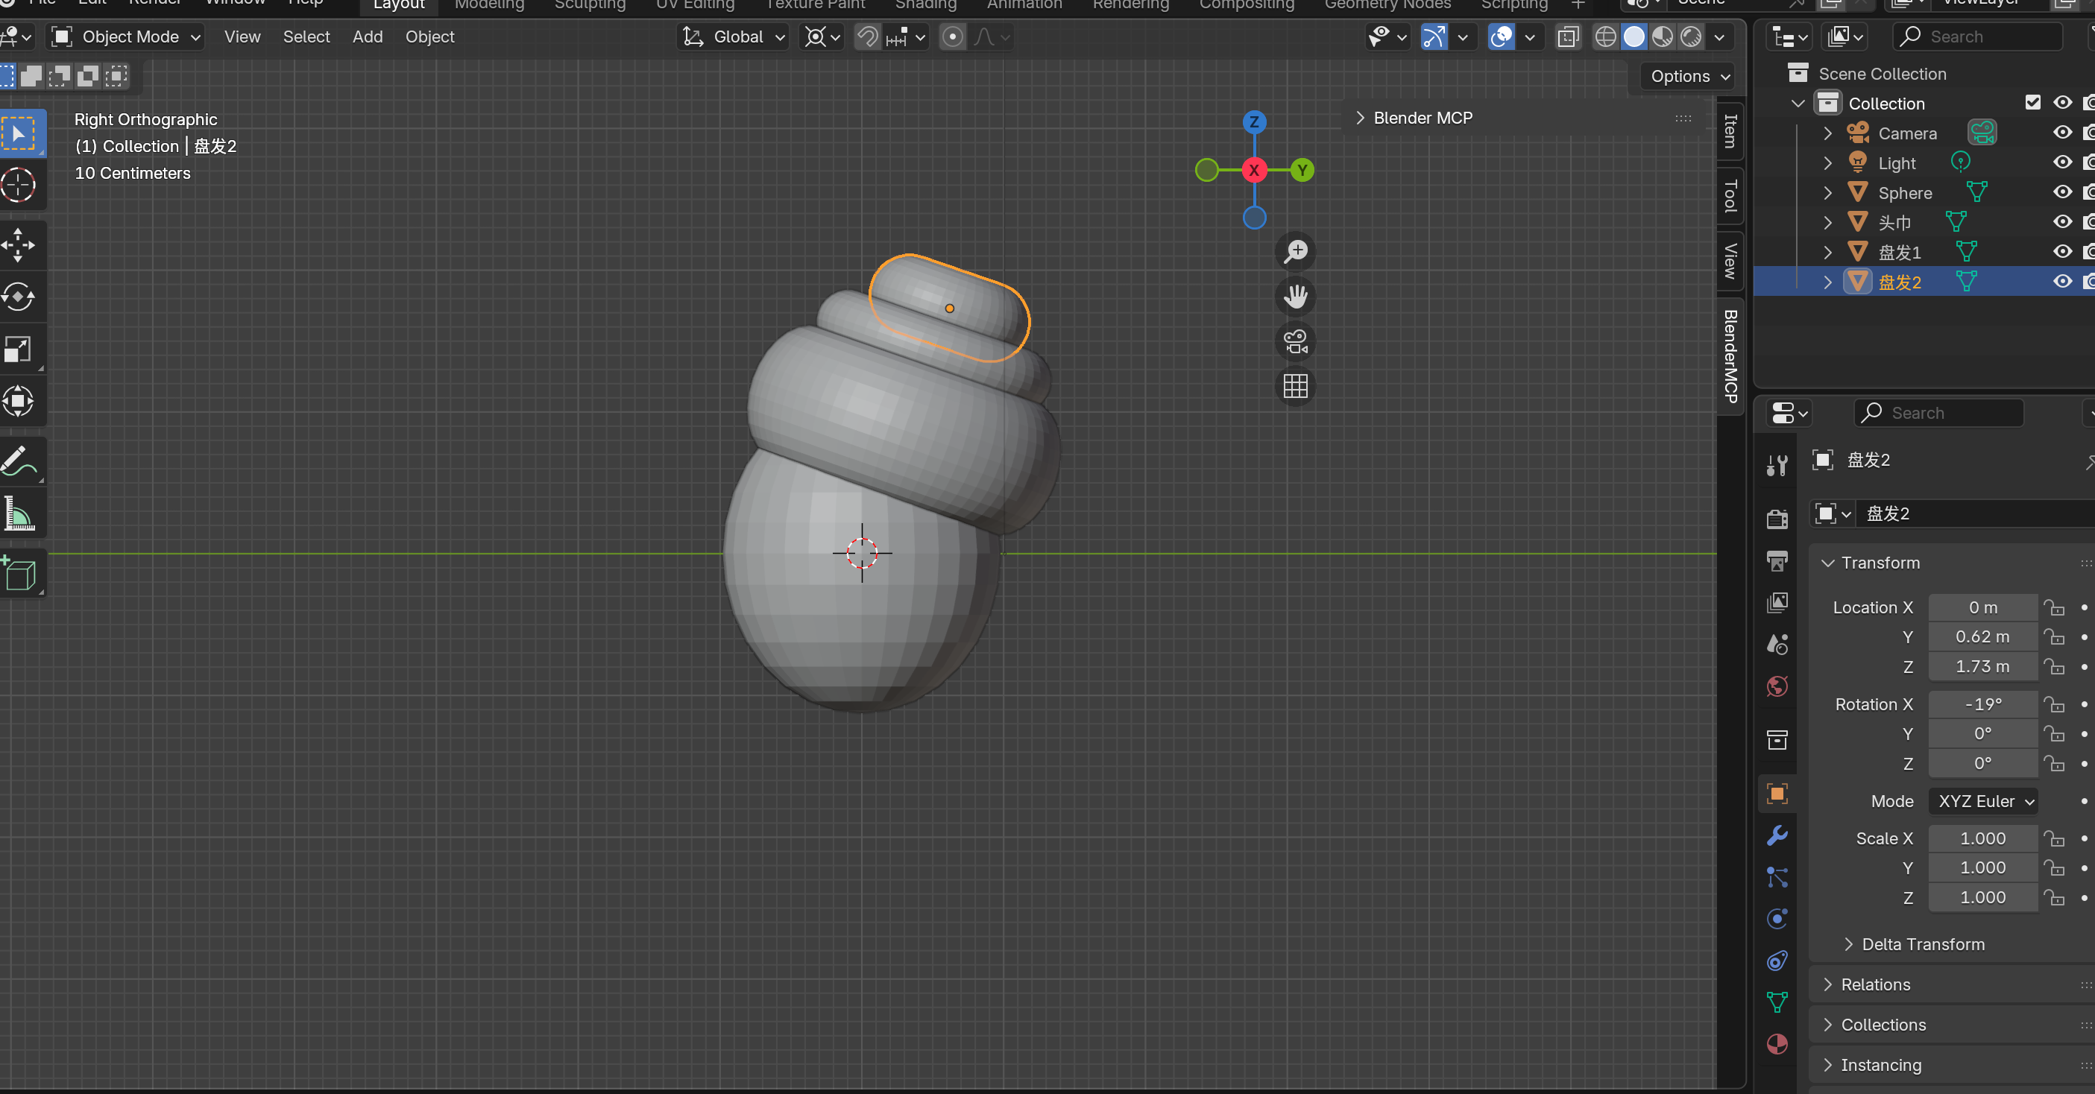Select the Rotate tool
Viewport: 2095px width, 1094px height.
(19, 297)
